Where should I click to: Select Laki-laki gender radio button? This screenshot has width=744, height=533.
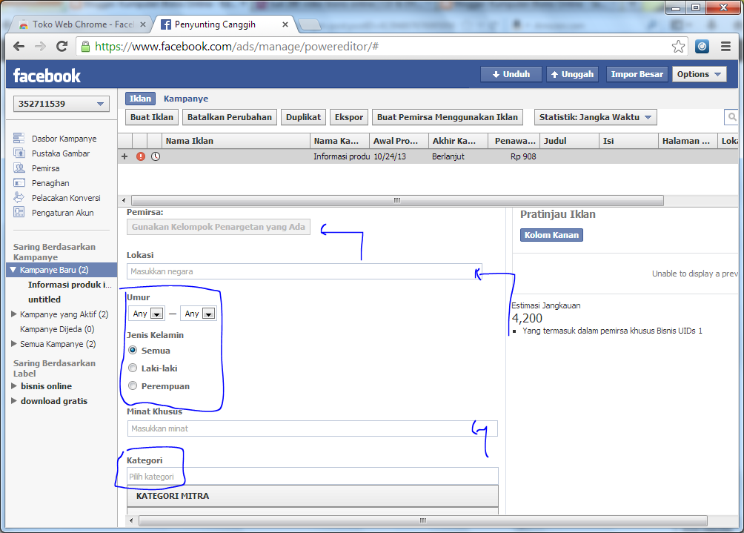[x=133, y=368]
